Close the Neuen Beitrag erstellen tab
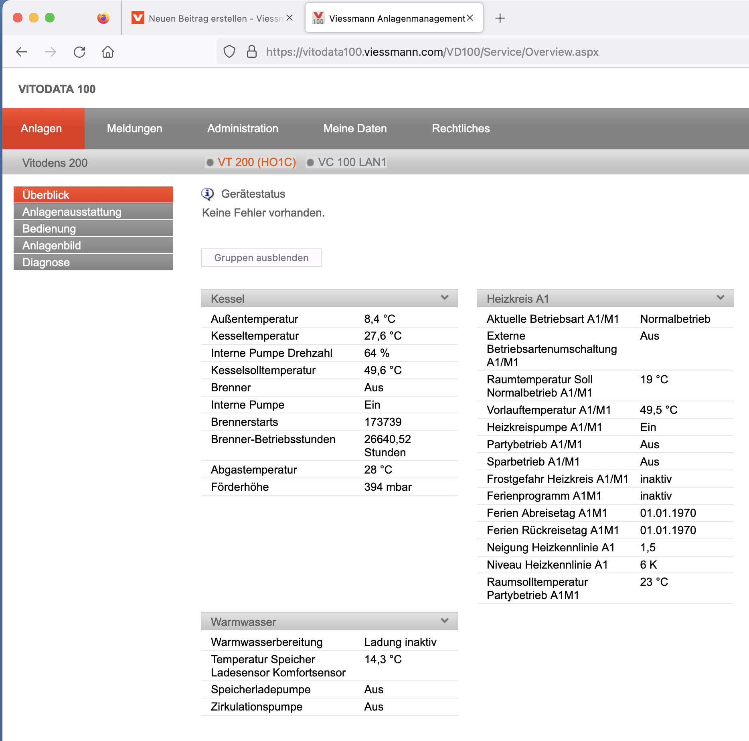Image resolution: width=749 pixels, height=741 pixels. tap(289, 18)
